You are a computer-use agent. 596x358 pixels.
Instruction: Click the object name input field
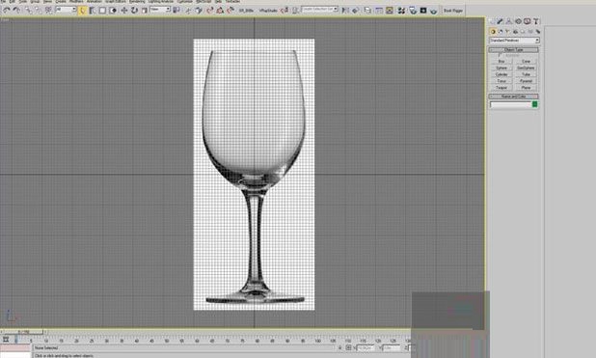[510, 104]
